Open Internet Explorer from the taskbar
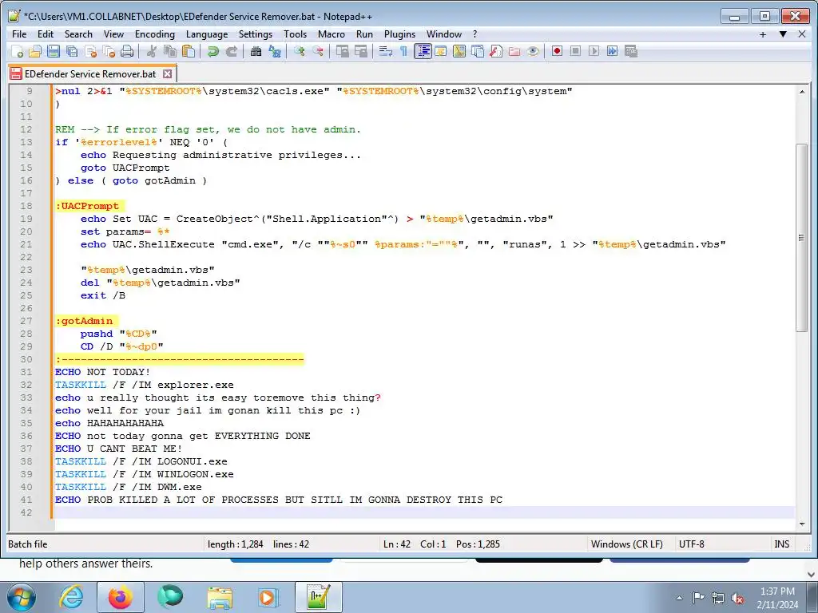This screenshot has width=818, height=613. (x=71, y=597)
